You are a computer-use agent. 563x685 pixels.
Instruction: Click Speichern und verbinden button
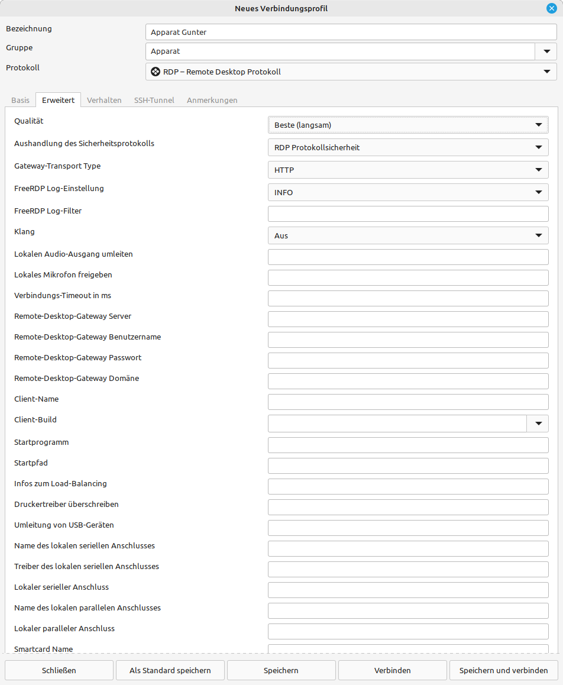click(504, 670)
